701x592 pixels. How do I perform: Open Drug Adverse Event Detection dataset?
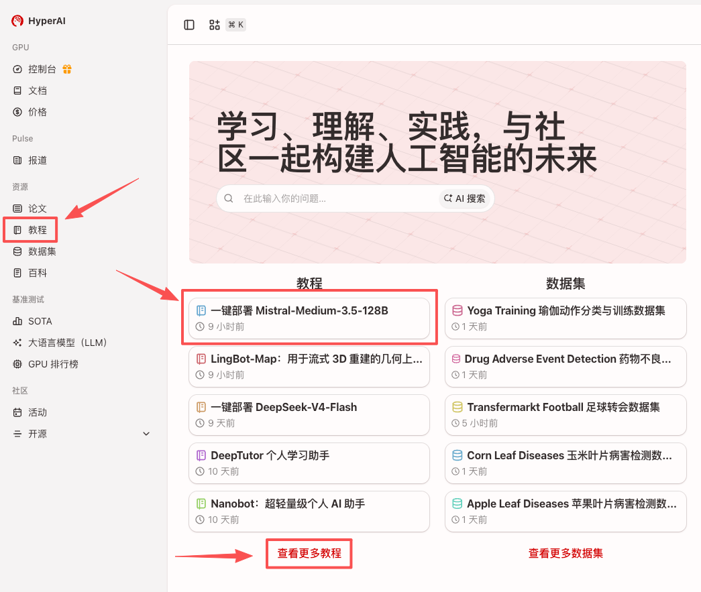click(x=565, y=366)
